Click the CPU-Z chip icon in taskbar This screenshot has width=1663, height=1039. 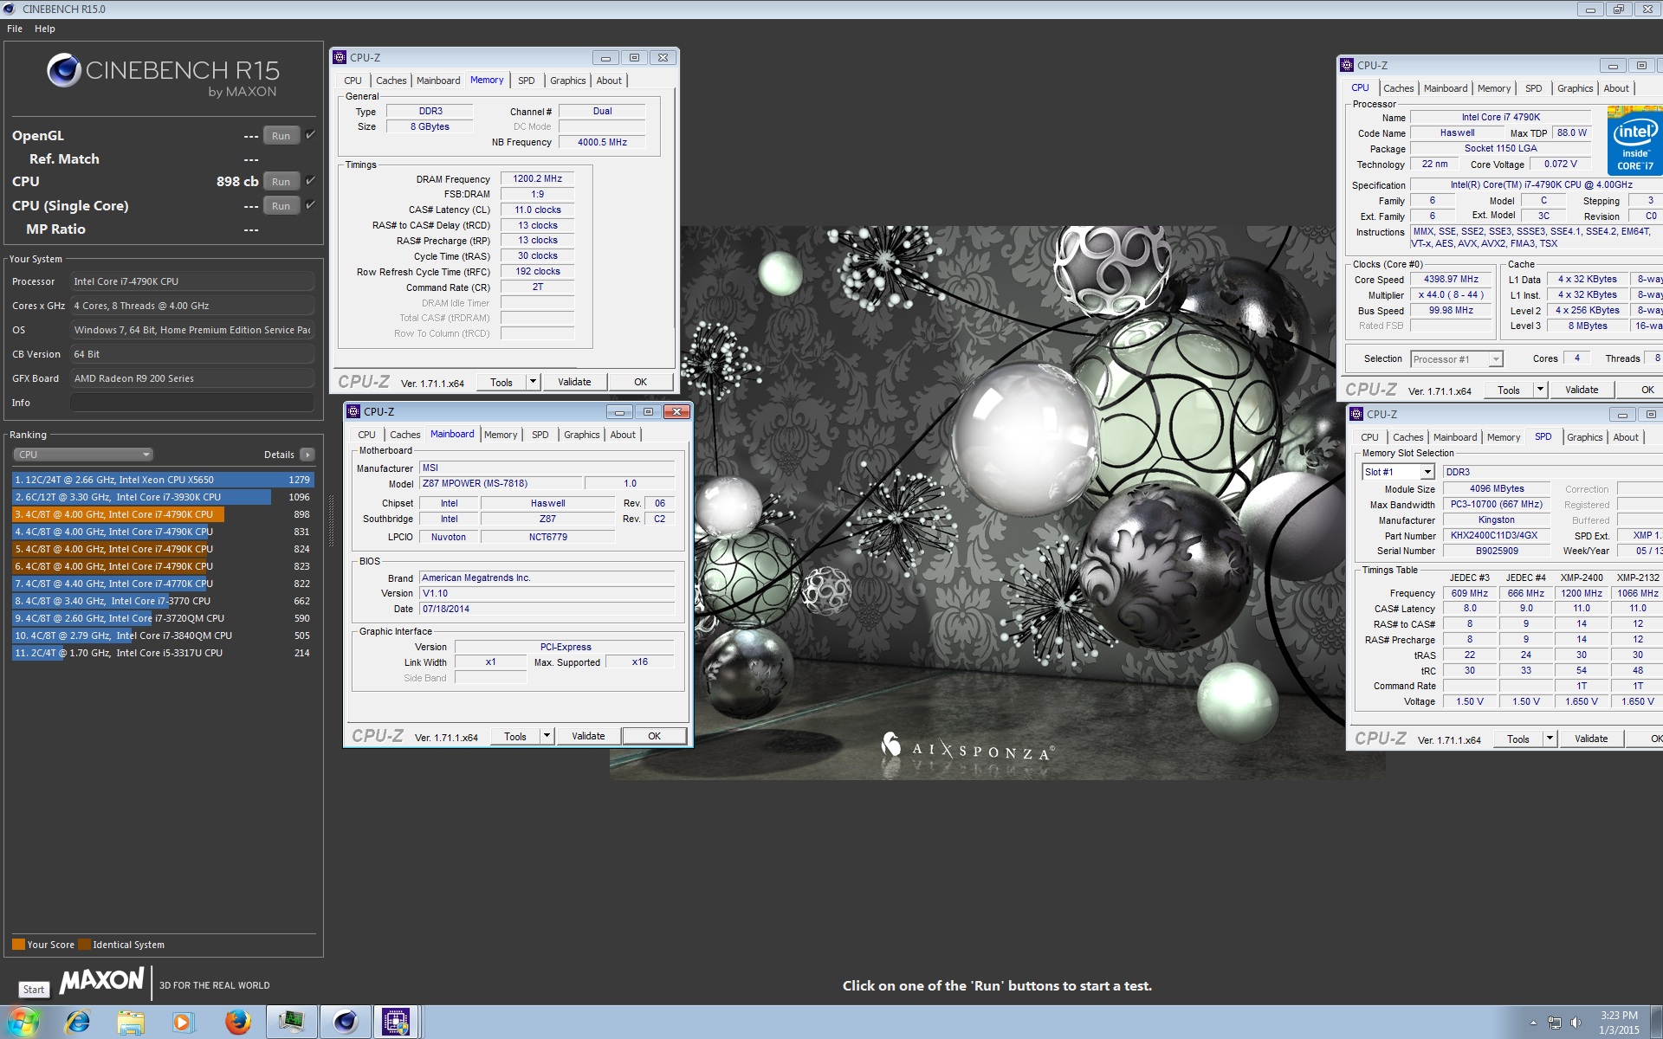pyautogui.click(x=396, y=1023)
